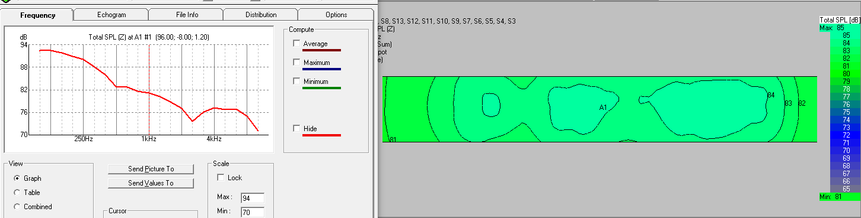
Task: Click the 83 contour label on map
Action: (x=788, y=103)
